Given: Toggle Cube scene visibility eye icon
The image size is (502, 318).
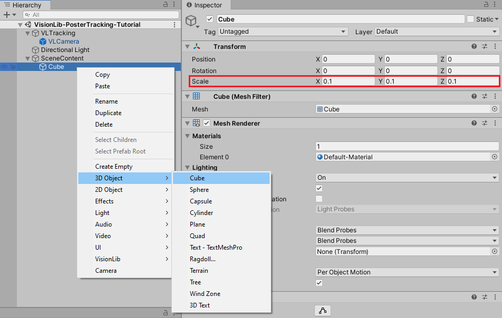Looking at the screenshot, I should point(4,67).
